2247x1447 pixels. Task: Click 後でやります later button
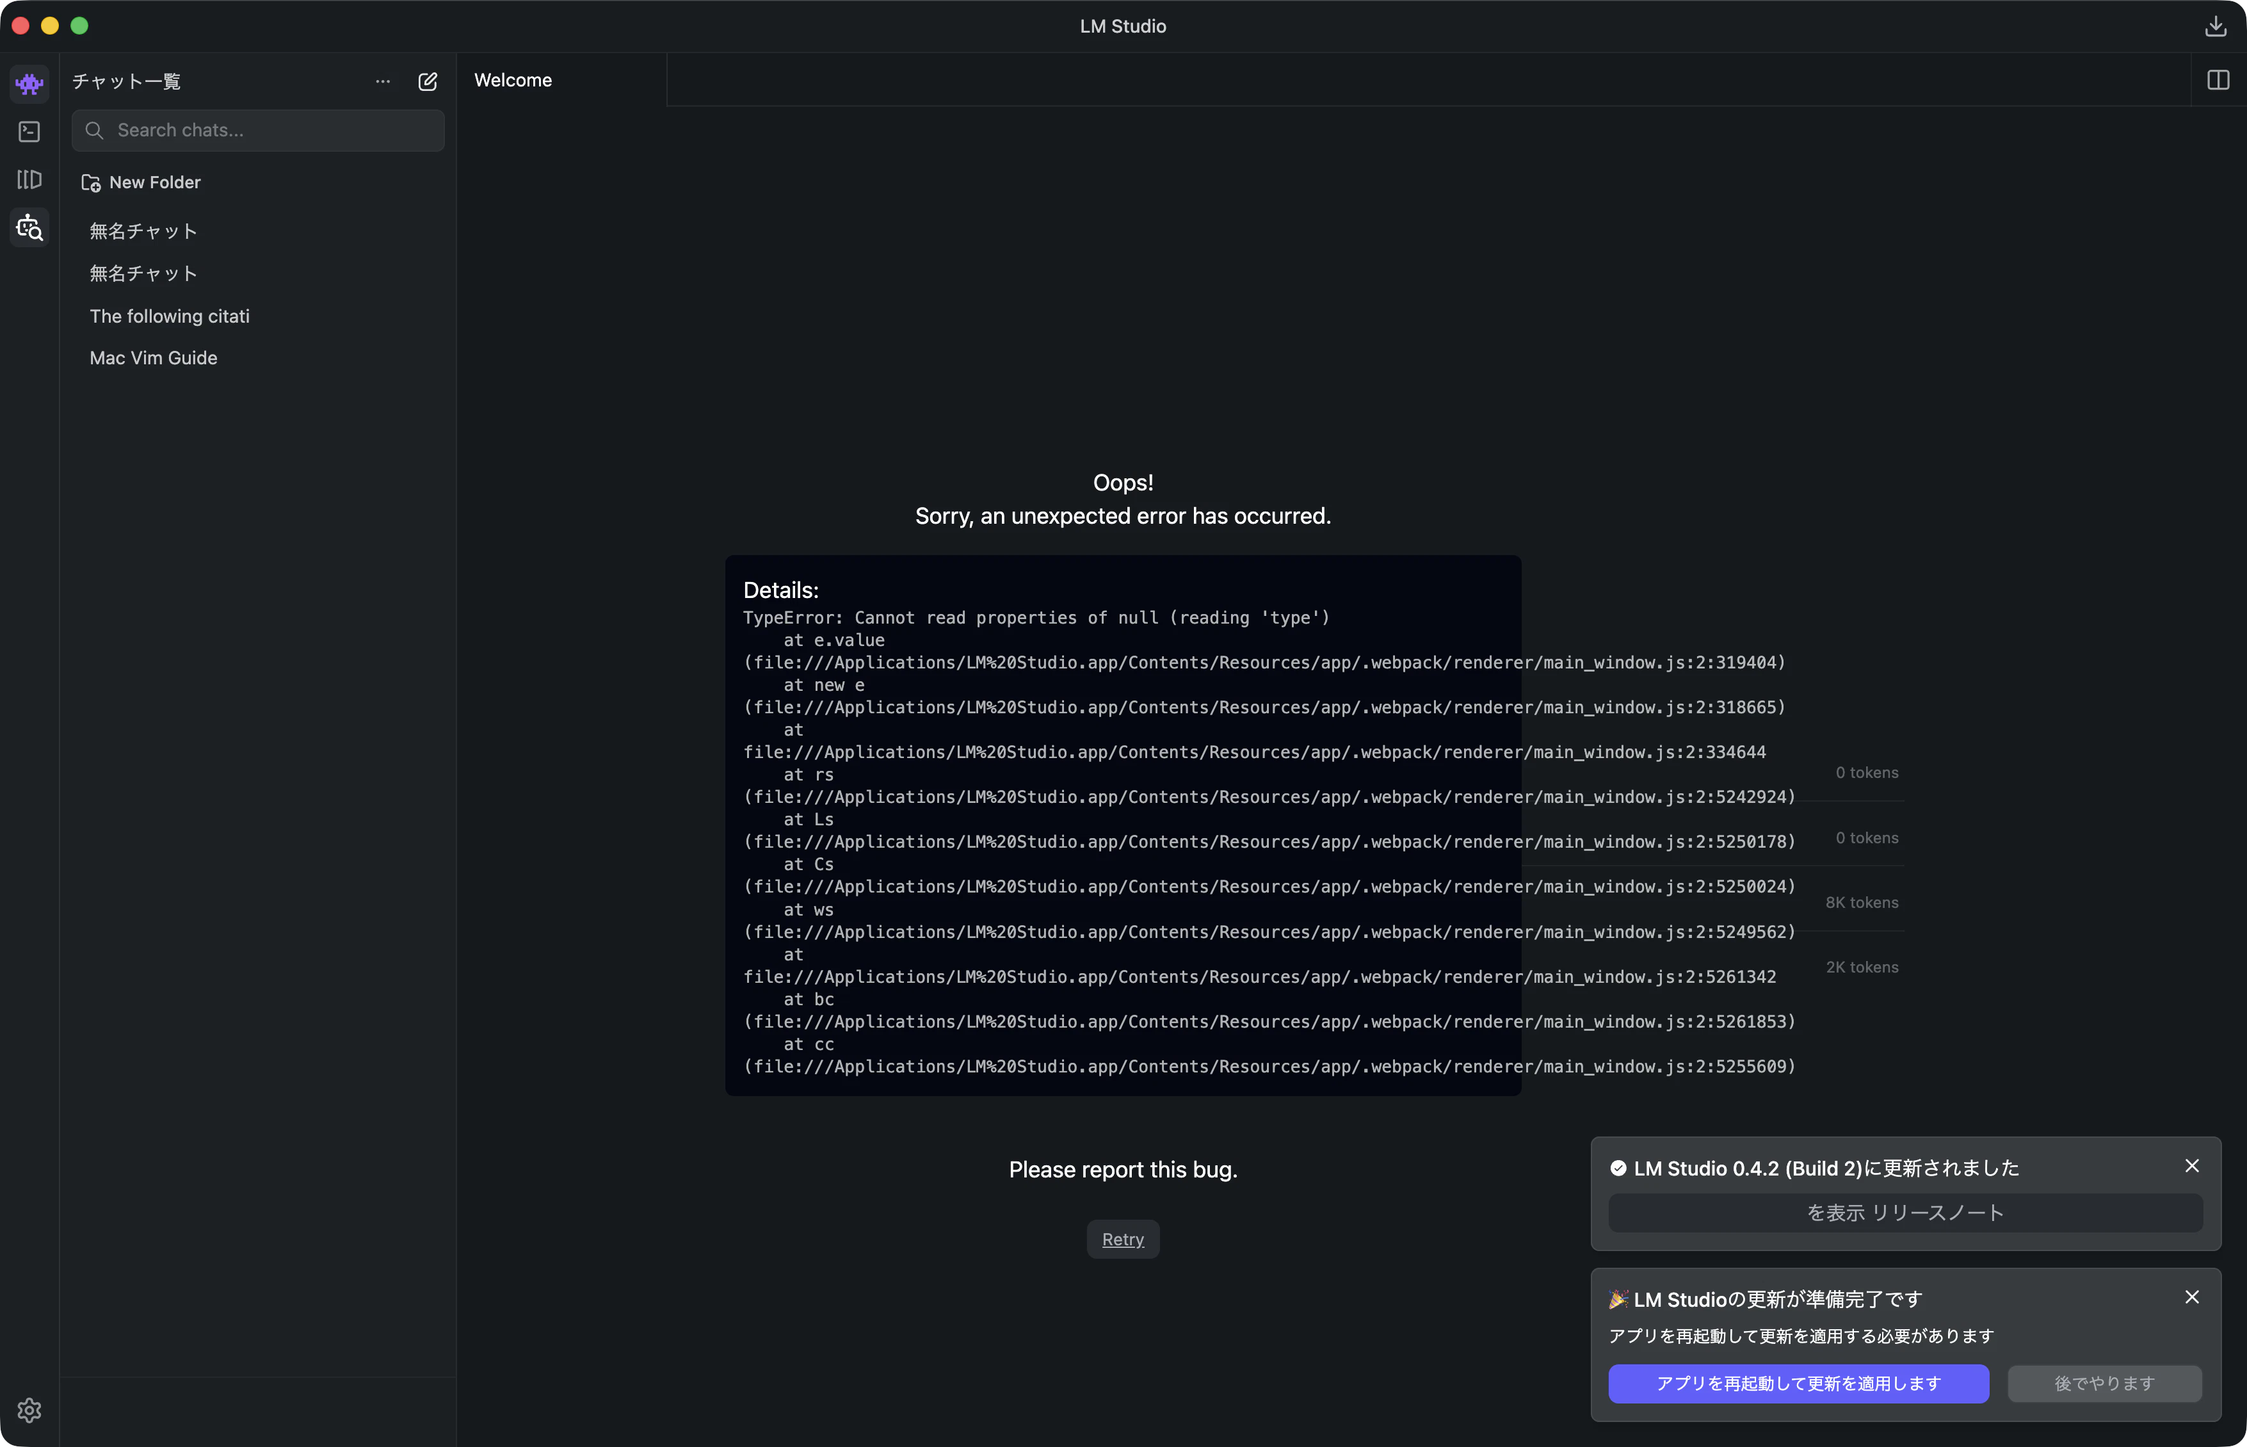(2104, 1384)
